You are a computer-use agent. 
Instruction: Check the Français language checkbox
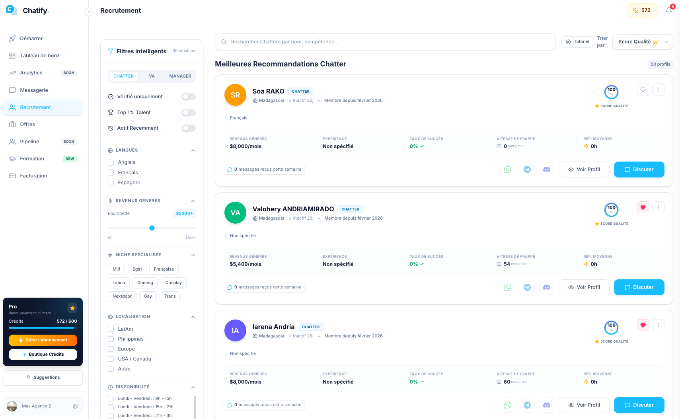(x=111, y=173)
